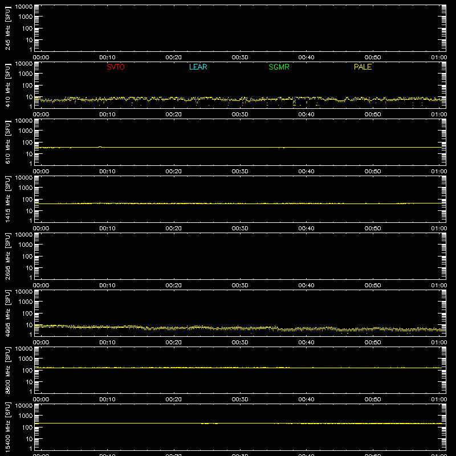Click the yellow 15400 MHz flux trace
The image size is (456, 456).
click(238, 423)
